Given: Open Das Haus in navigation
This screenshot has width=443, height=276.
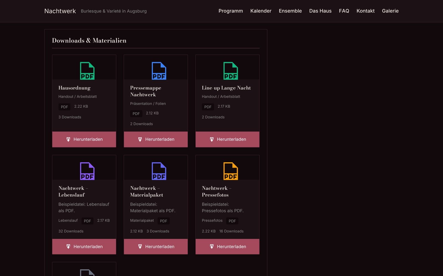Looking at the screenshot, I should pos(320,11).
